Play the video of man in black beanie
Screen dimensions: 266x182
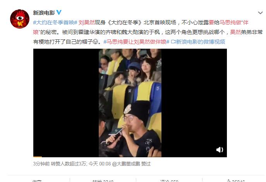[x=130, y=103]
